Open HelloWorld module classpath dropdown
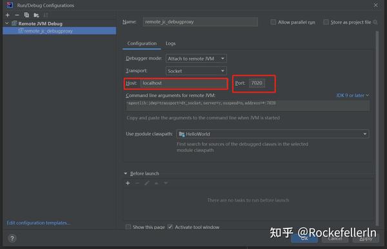Viewport: 387px width, 249px height. pos(273,134)
